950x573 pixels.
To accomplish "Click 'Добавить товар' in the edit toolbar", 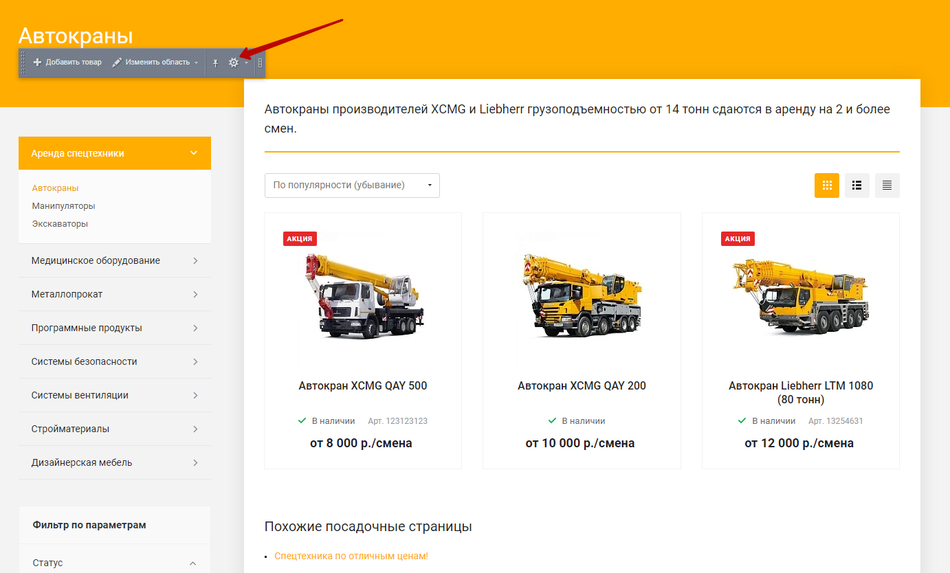I will (x=67, y=63).
